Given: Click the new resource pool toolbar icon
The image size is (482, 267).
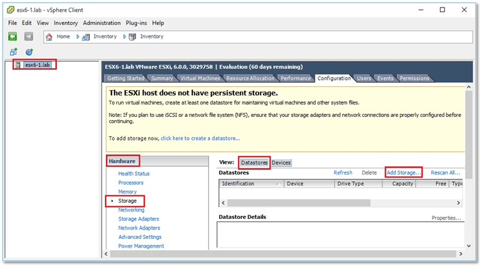Looking at the screenshot, I should pos(29,52).
